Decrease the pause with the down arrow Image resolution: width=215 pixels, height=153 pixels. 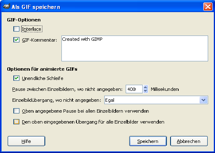click(145, 91)
